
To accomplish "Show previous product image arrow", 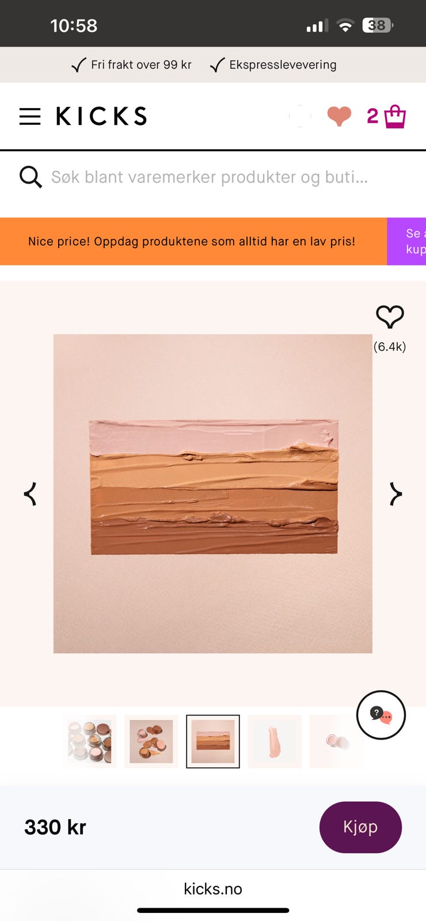I will tap(30, 494).
